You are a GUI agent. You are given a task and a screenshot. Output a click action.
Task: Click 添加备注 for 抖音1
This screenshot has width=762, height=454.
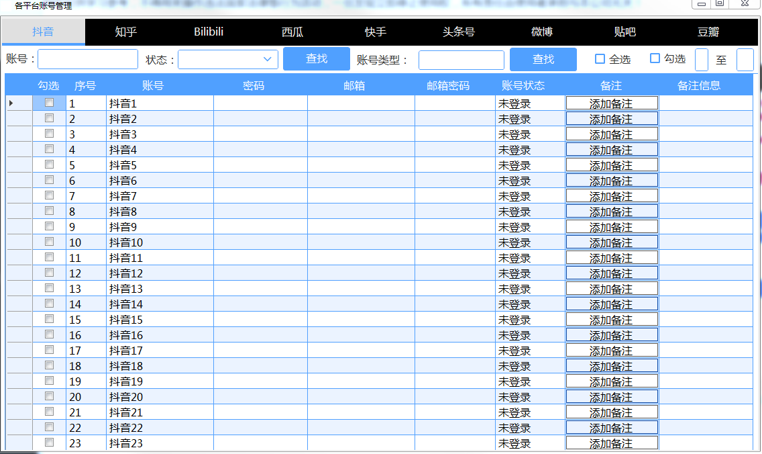tap(612, 103)
